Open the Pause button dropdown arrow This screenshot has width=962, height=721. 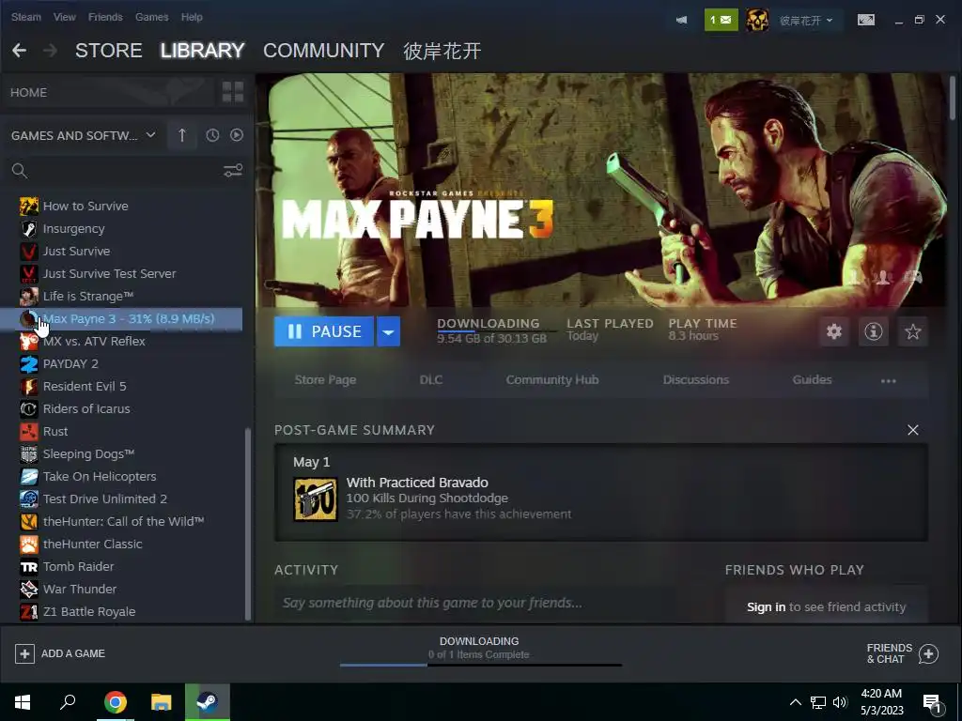coord(388,331)
